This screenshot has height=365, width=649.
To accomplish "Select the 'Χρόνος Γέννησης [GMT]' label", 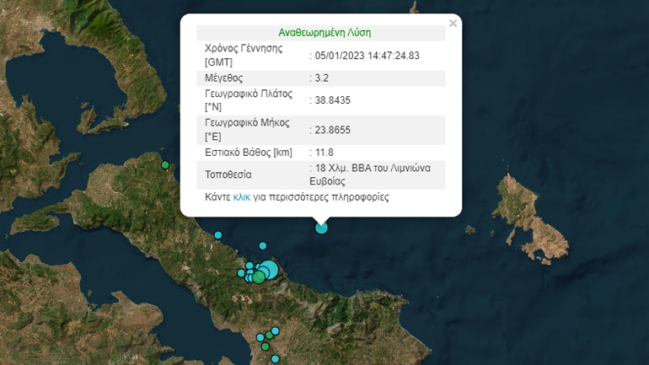I will 244,55.
